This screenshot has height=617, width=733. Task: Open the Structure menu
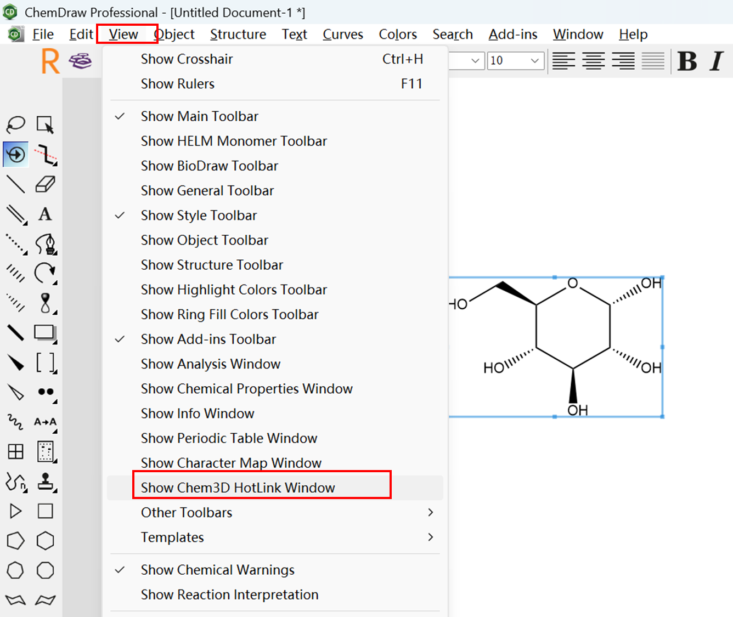[238, 34]
